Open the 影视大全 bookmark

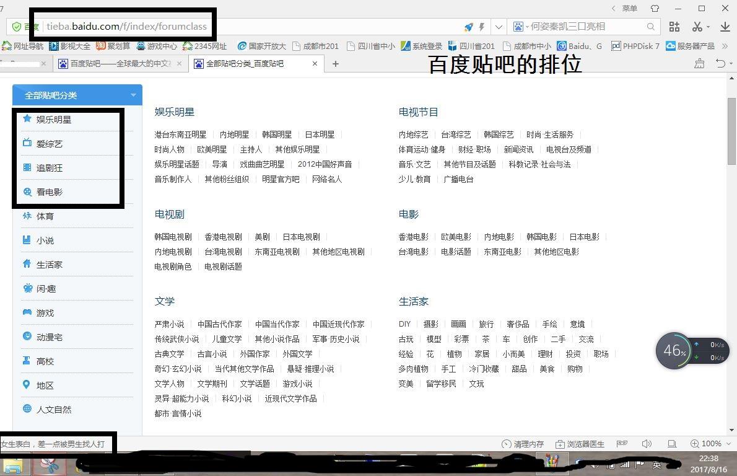point(69,46)
